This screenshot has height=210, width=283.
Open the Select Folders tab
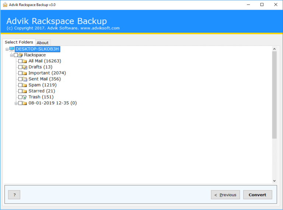tap(19, 42)
